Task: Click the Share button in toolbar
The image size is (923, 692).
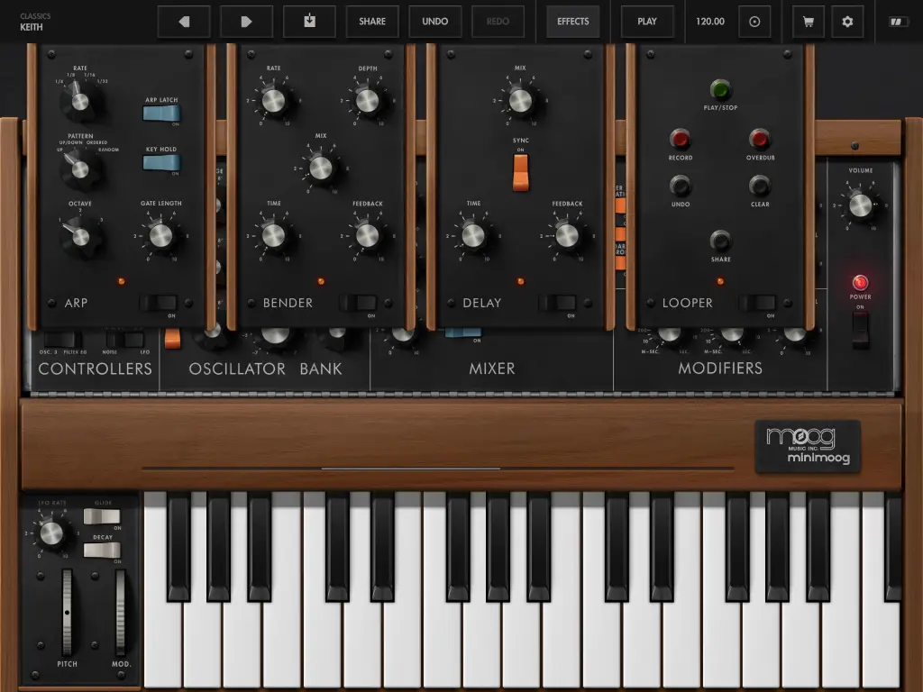Action: (372, 22)
